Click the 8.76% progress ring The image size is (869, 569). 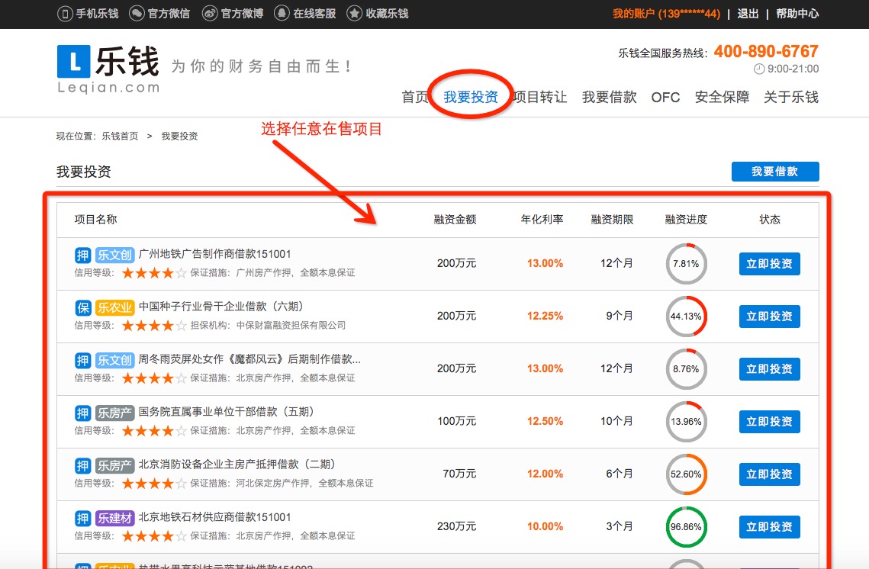click(x=686, y=369)
